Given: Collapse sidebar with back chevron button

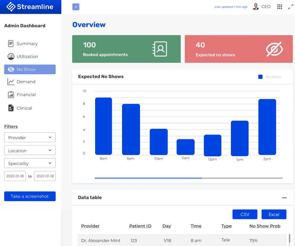Looking at the screenshot, I should tap(76, 7).
